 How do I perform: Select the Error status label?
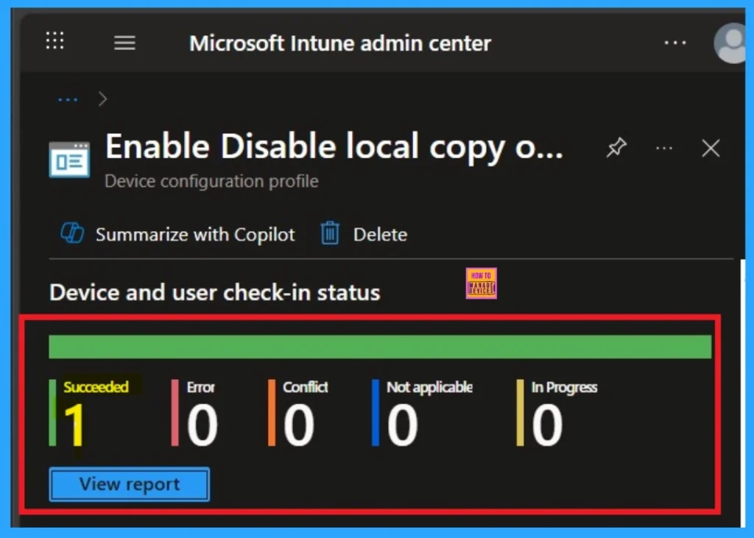200,387
